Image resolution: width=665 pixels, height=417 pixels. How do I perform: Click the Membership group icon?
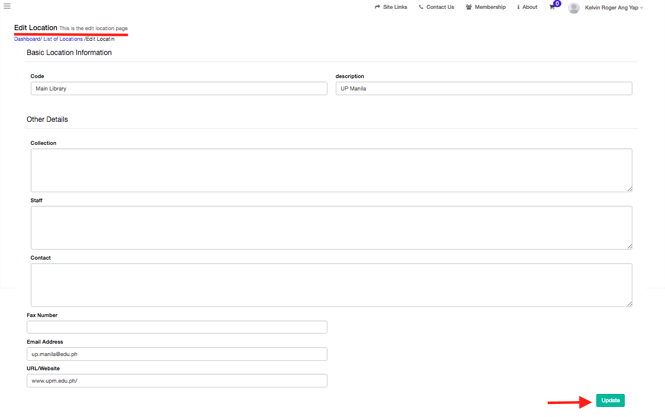469,7
